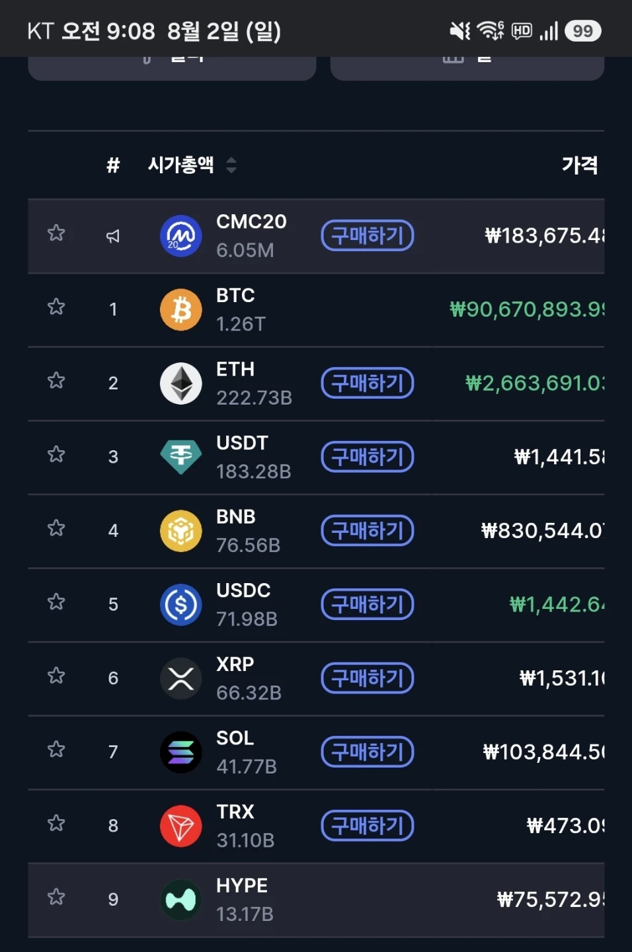Viewport: 632px width, 952px height.
Task: Open the XRP black logo icon
Action: tap(180, 678)
